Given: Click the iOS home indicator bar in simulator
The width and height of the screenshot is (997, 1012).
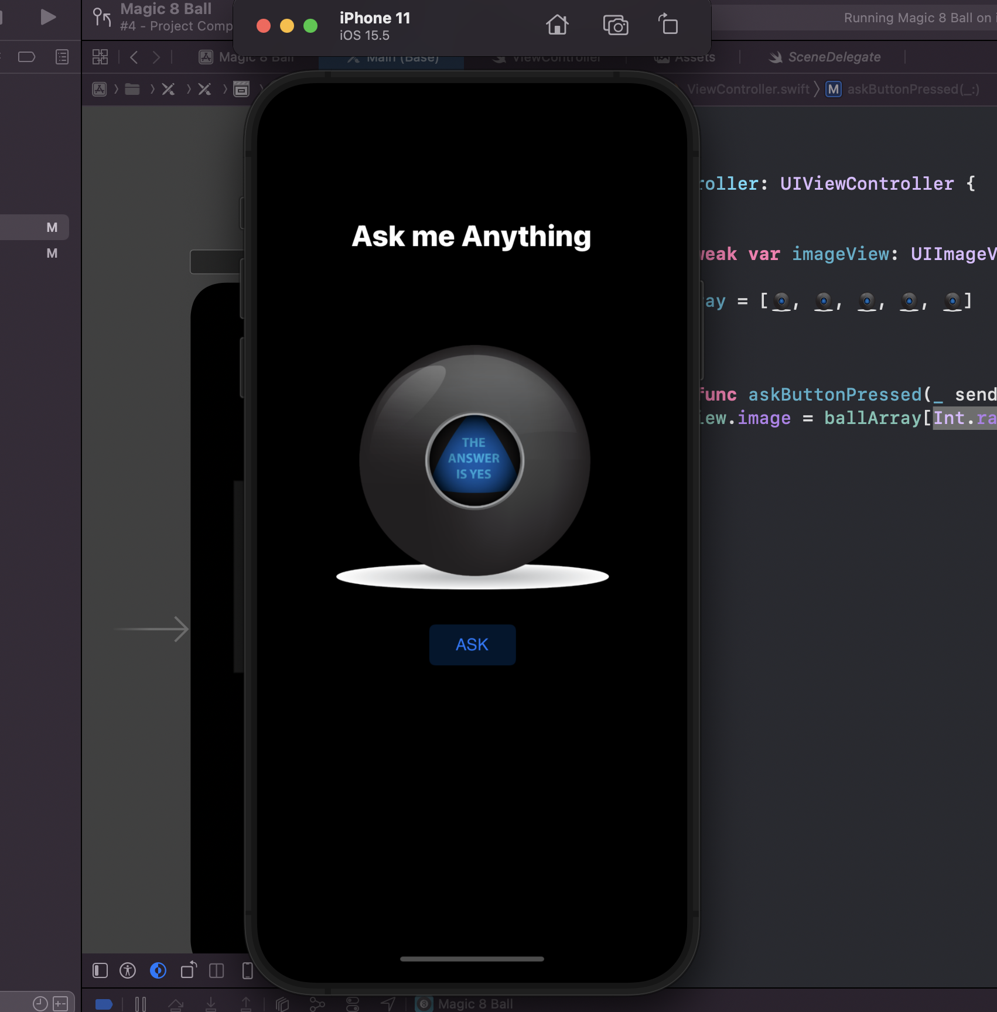Looking at the screenshot, I should click(472, 959).
